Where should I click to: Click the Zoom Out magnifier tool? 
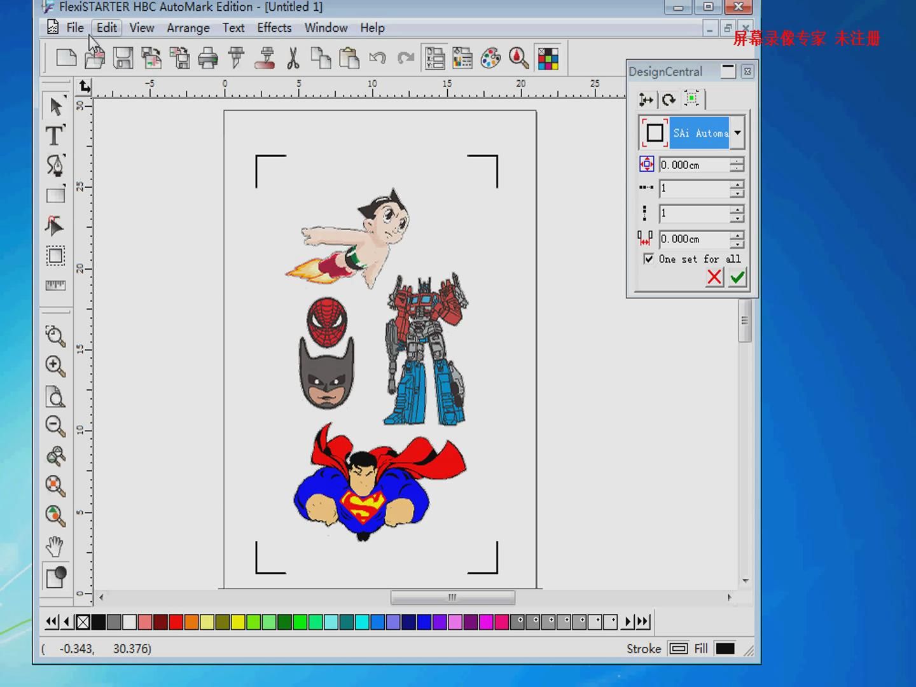[55, 426]
